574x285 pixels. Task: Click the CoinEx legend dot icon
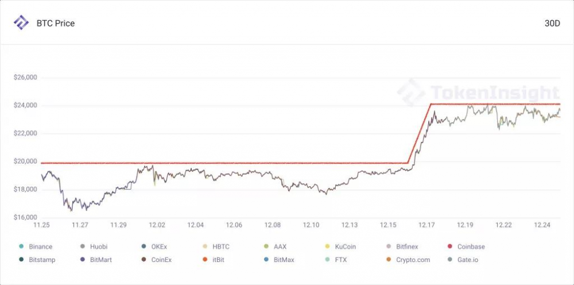tap(143, 260)
